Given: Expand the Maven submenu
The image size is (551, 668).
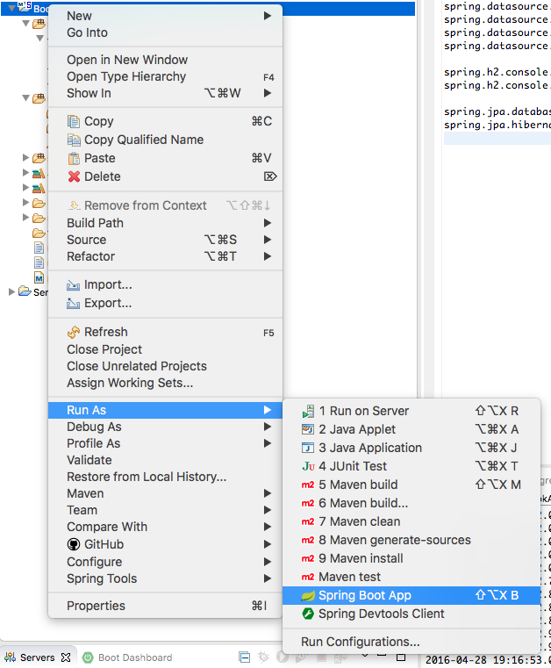Looking at the screenshot, I should click(165, 493).
